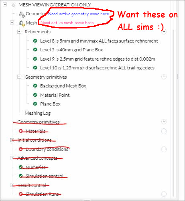Select Level 10 trailing edges refinement
The width and height of the screenshot is (185, 201).
tap(97, 68)
